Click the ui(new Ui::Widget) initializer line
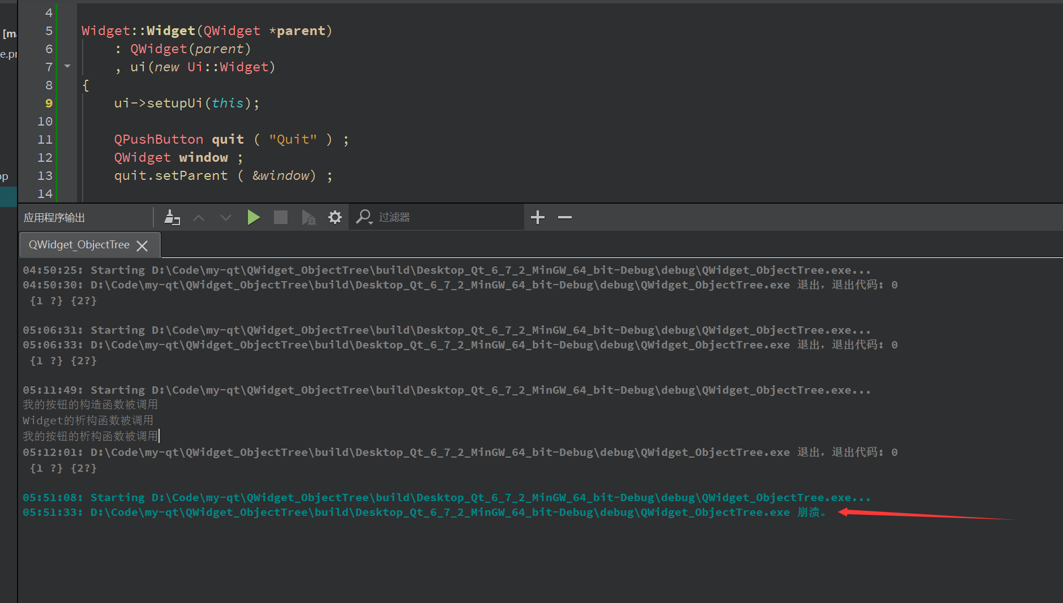The height and width of the screenshot is (603, 1063). pos(195,67)
